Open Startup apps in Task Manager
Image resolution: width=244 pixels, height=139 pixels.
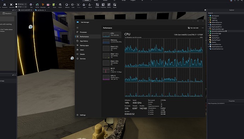tap(88, 46)
